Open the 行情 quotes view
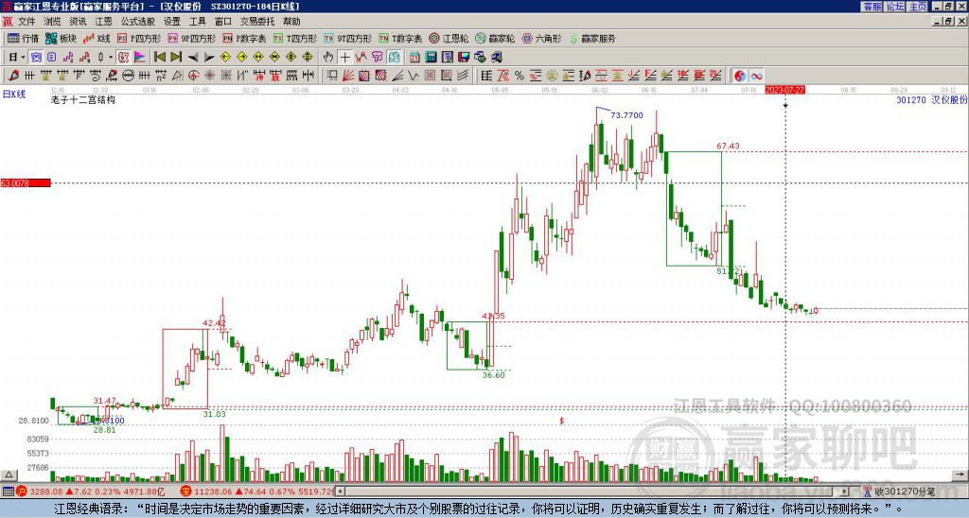Screen dimensions: 969x518 (x=23, y=38)
